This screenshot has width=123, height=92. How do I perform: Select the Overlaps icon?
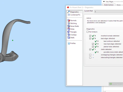[68, 35]
